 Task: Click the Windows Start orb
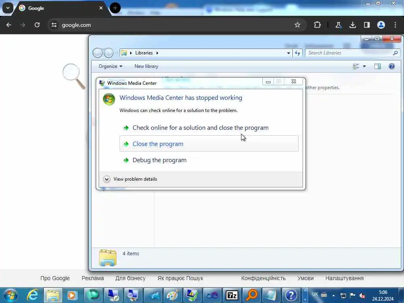11,295
